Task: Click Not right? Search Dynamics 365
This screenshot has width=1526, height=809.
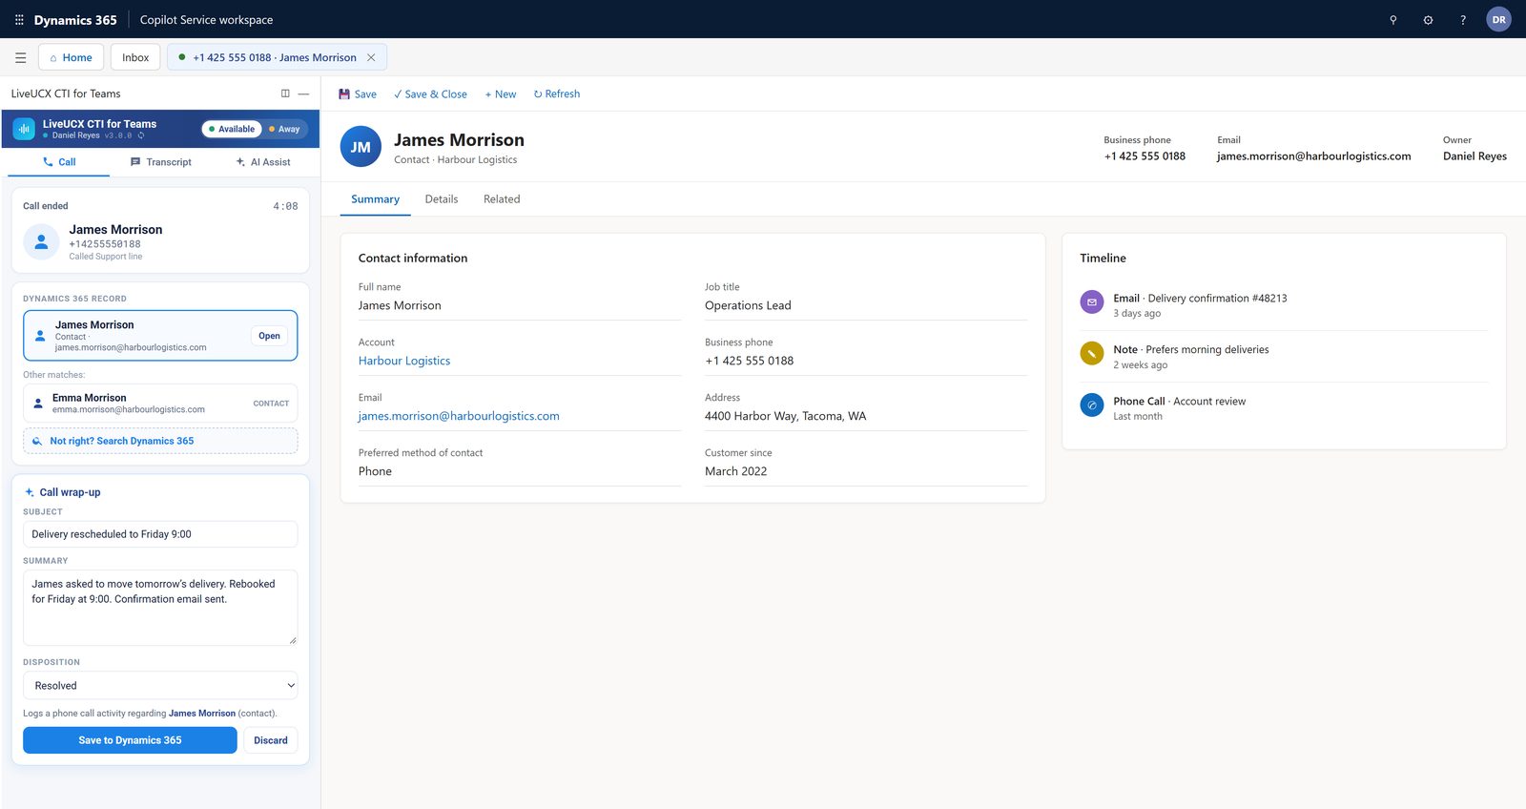Action: pyautogui.click(x=160, y=441)
